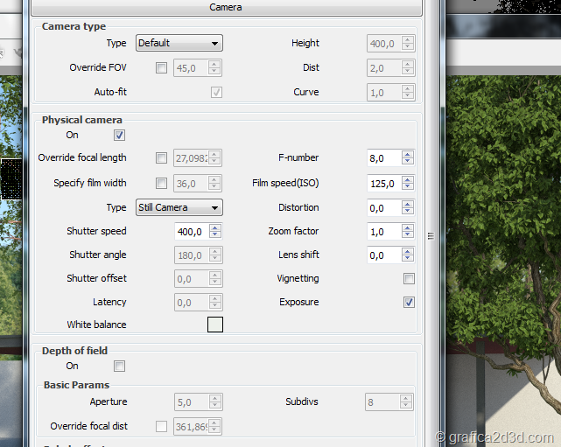Image resolution: width=561 pixels, height=447 pixels.
Task: Click the panel resize grip handle
Action: (431, 236)
